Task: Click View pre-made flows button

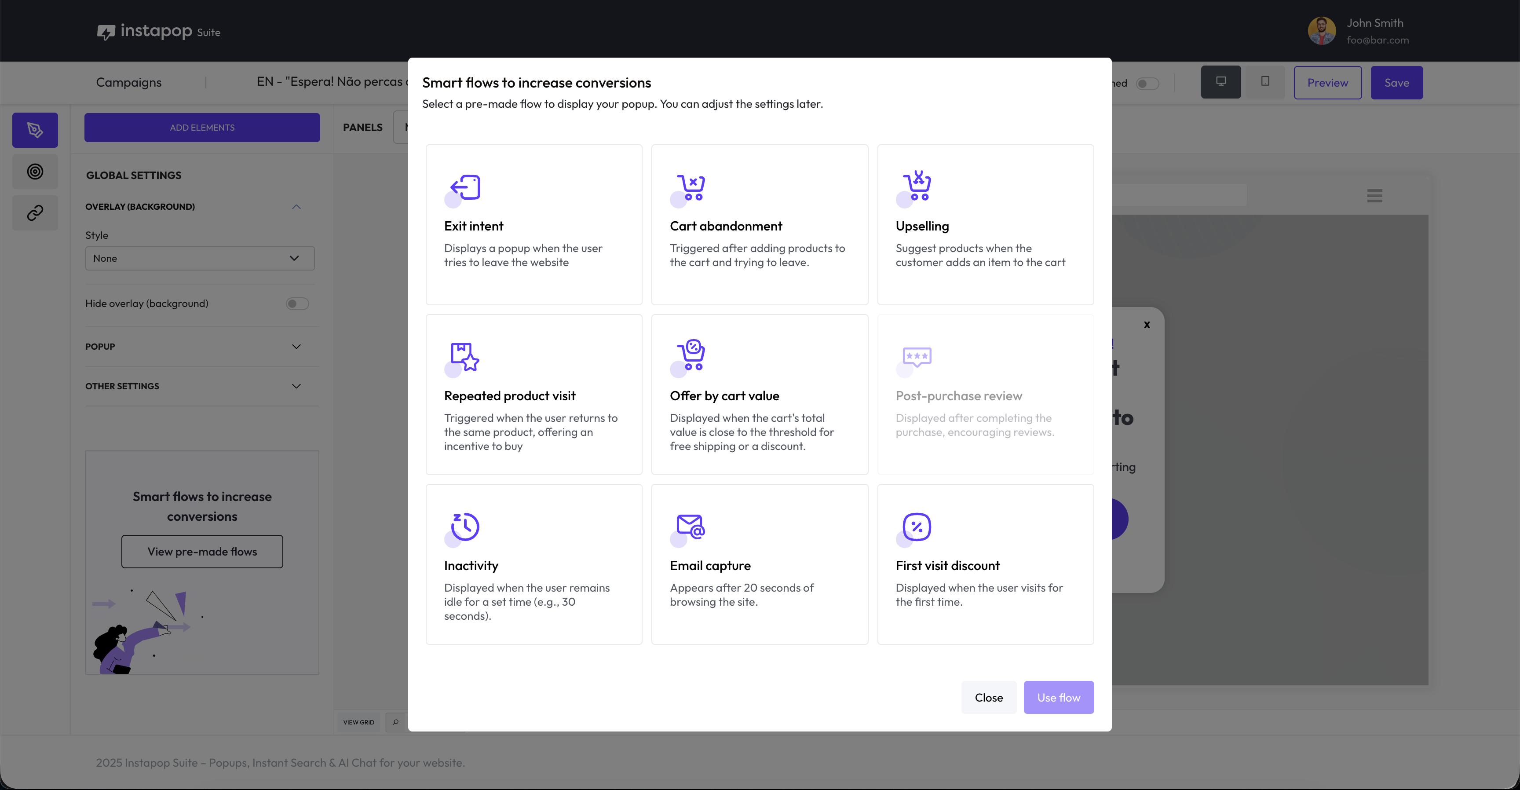Action: 202,552
